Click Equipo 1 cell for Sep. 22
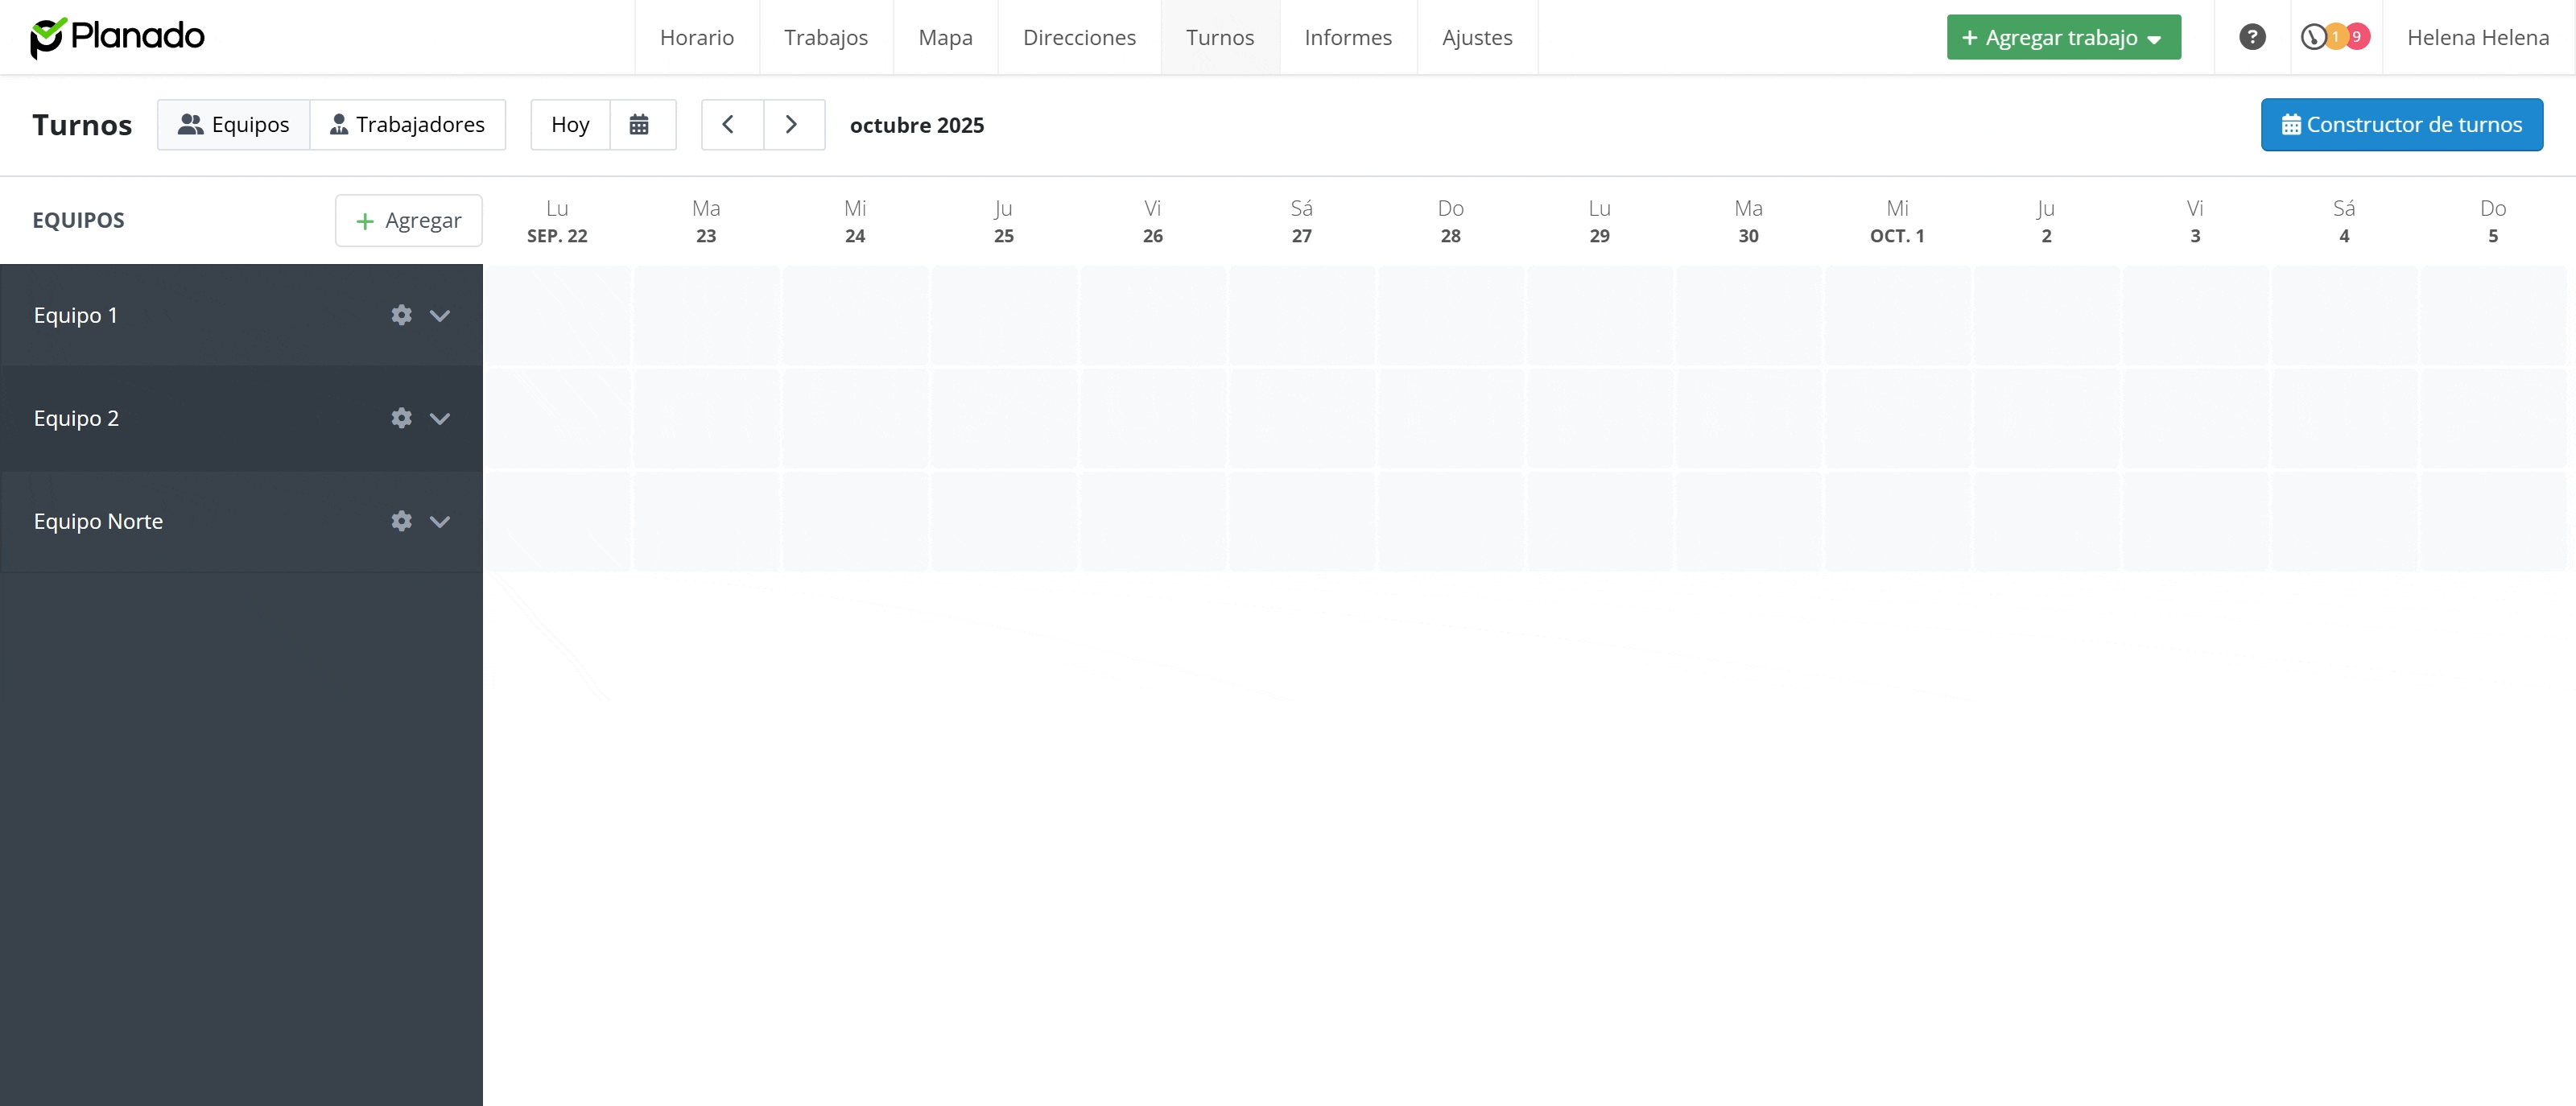The image size is (2576, 1106). [557, 315]
